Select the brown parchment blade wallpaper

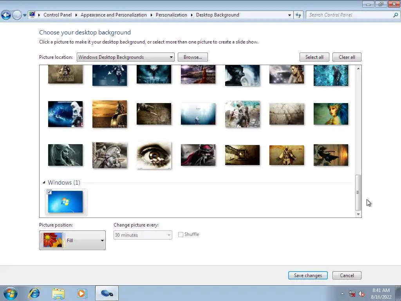(x=154, y=114)
